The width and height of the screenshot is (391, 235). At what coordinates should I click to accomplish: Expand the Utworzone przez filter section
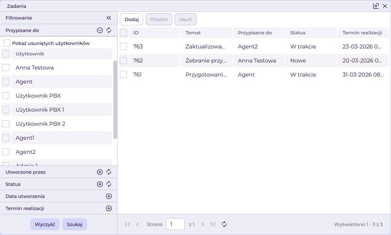(100, 172)
